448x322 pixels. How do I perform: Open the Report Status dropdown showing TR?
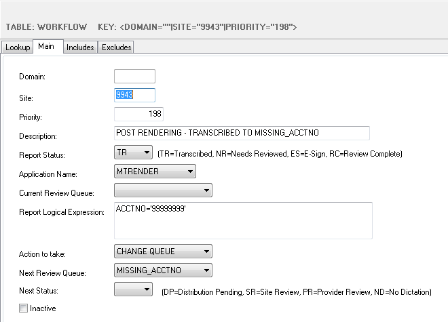coord(133,153)
